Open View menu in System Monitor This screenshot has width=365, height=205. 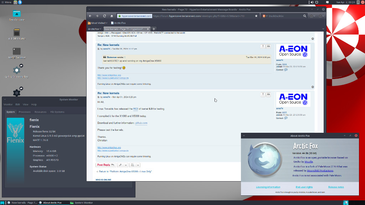pos(26,105)
